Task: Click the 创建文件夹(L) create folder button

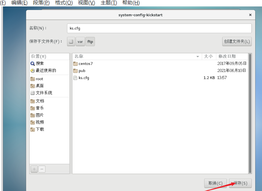Action: [237, 41]
